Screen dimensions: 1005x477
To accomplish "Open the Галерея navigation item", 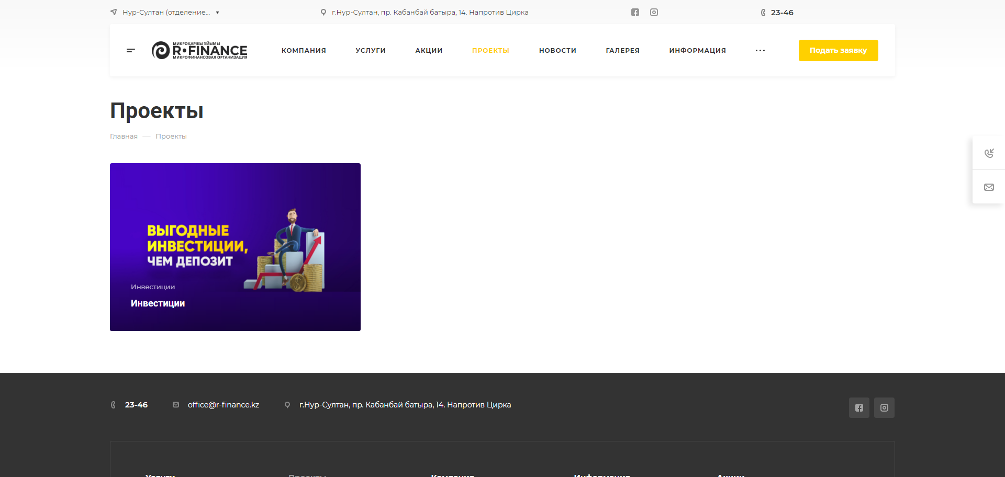I will pyautogui.click(x=622, y=51).
